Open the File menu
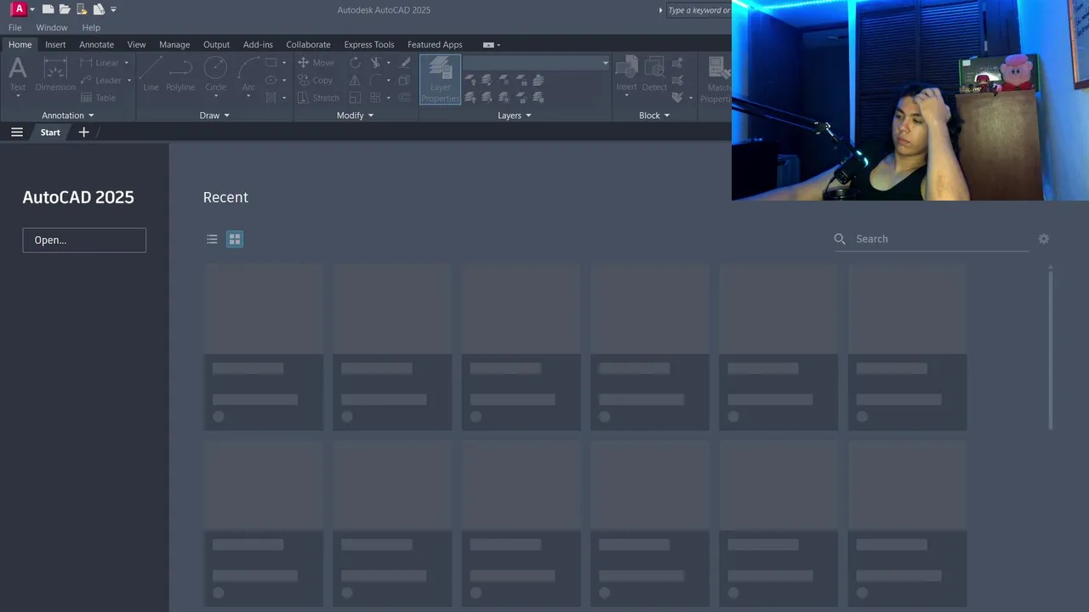This screenshot has width=1089, height=612. click(x=15, y=27)
